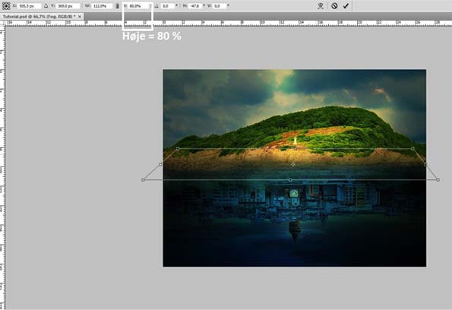Click the transform center point crosshair

[293, 164]
